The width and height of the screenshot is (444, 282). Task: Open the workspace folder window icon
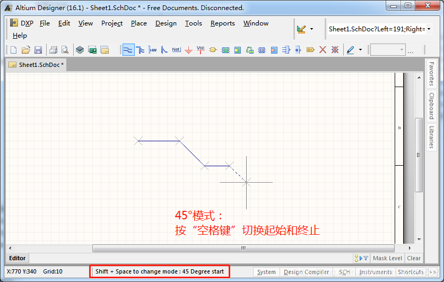105,50
